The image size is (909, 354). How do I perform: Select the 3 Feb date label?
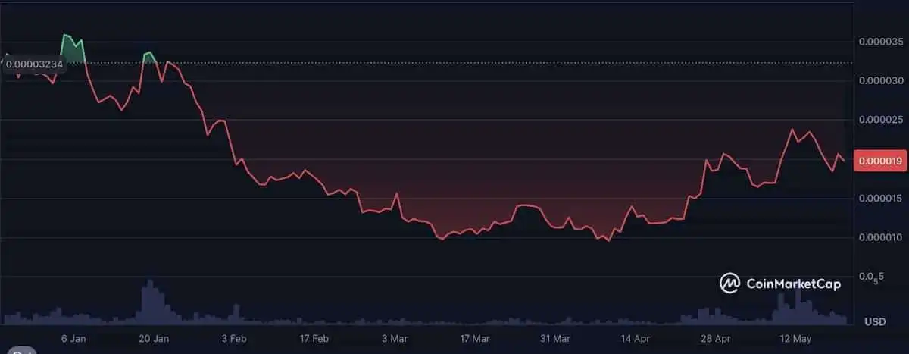[233, 339]
